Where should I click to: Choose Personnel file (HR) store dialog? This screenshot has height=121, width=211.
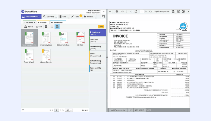click(98, 69)
